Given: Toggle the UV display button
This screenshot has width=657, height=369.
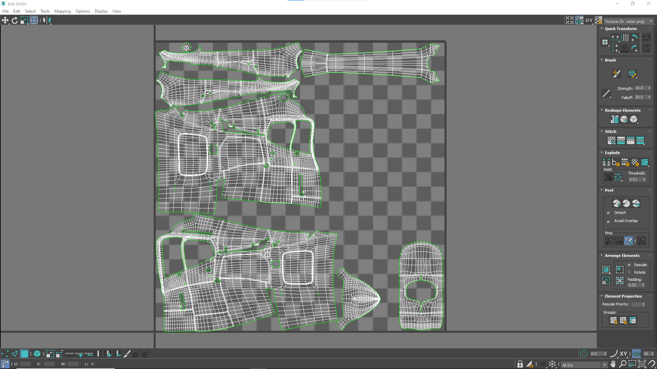Looking at the screenshot, I should tap(589, 21).
